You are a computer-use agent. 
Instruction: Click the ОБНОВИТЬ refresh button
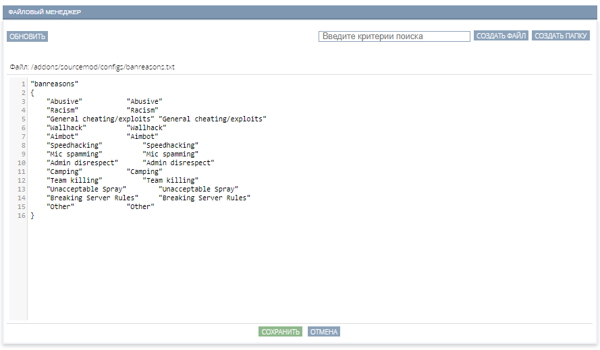pyautogui.click(x=27, y=36)
